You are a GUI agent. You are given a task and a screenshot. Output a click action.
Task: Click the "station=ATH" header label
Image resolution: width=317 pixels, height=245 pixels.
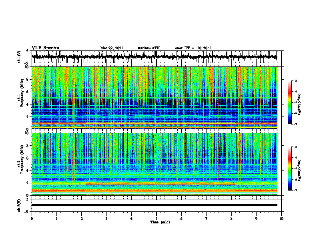coord(148,48)
